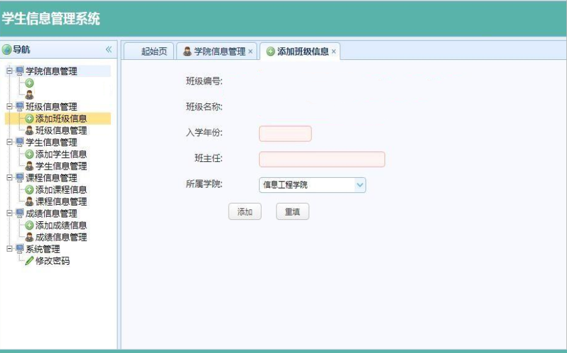Click green plus icon of 添加学生信息
The image size is (567, 353).
point(29,154)
